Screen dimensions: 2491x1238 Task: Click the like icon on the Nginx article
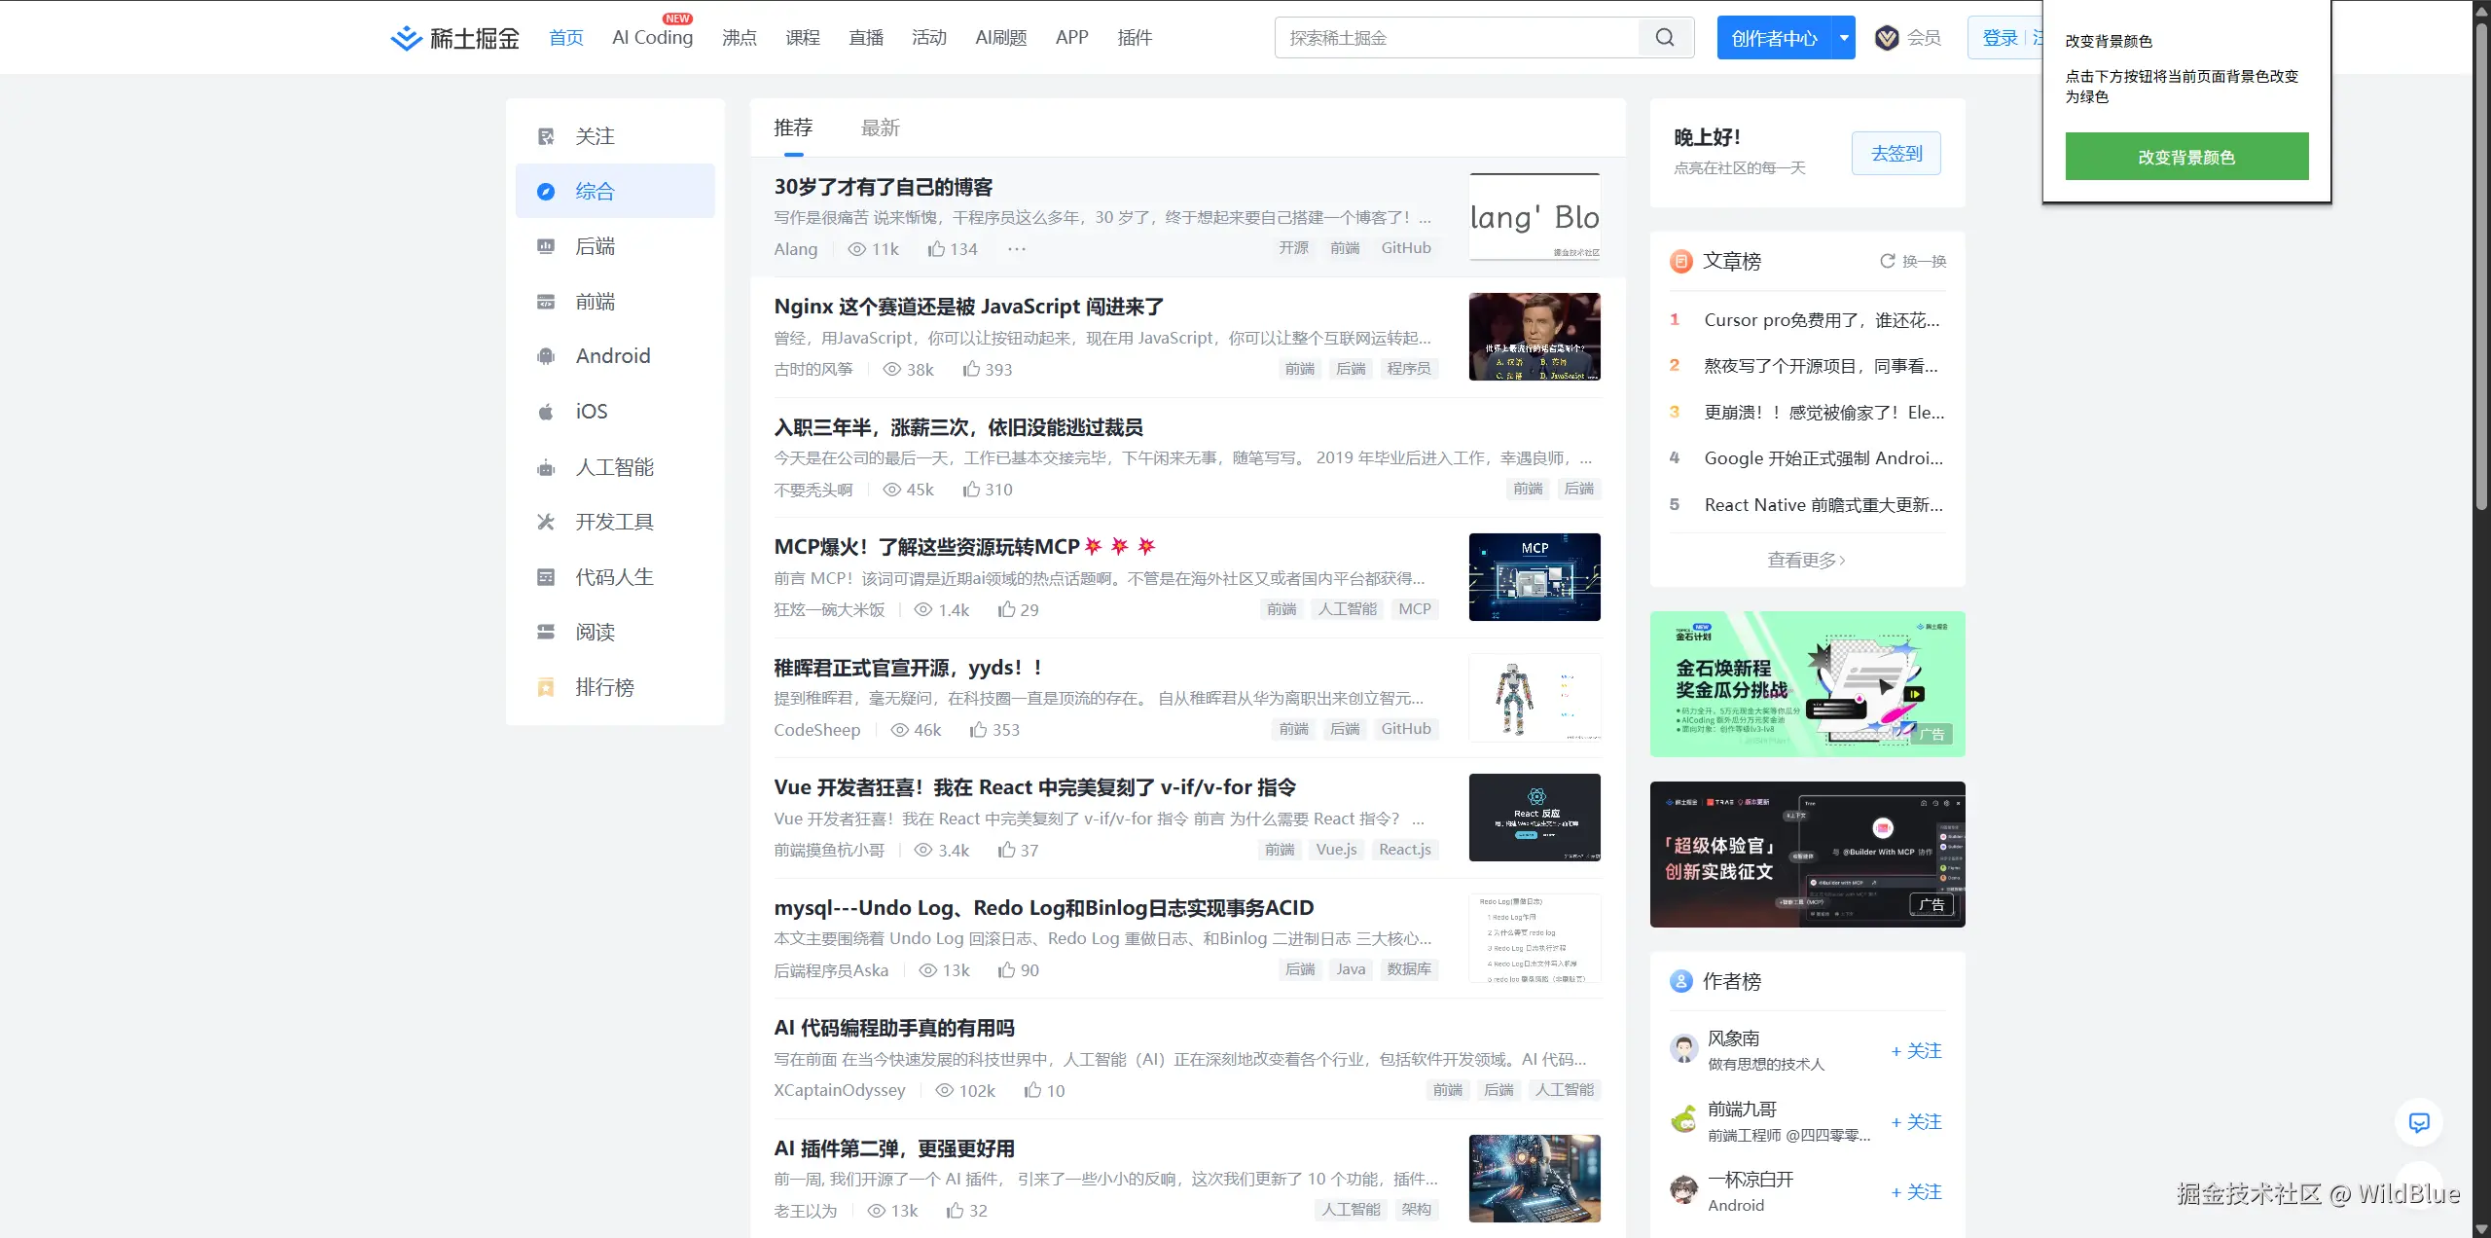[x=971, y=369]
